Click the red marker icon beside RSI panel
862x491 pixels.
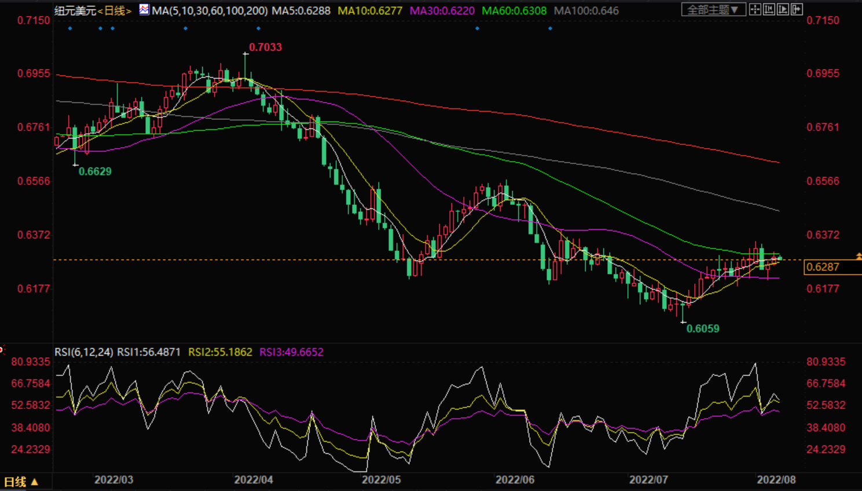pyautogui.click(x=2, y=349)
